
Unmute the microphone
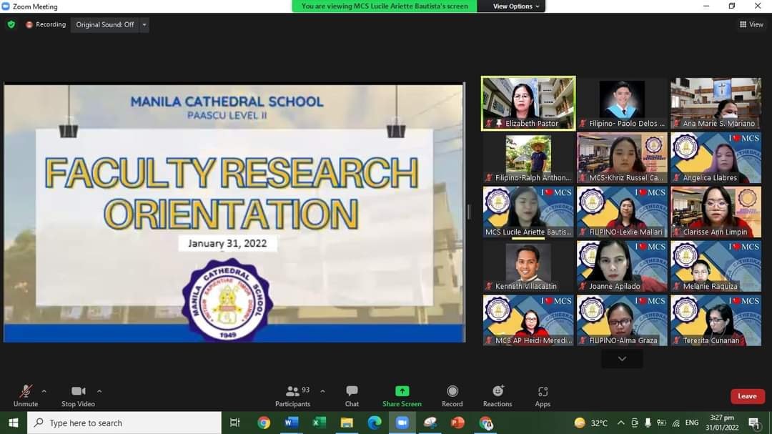(26, 395)
